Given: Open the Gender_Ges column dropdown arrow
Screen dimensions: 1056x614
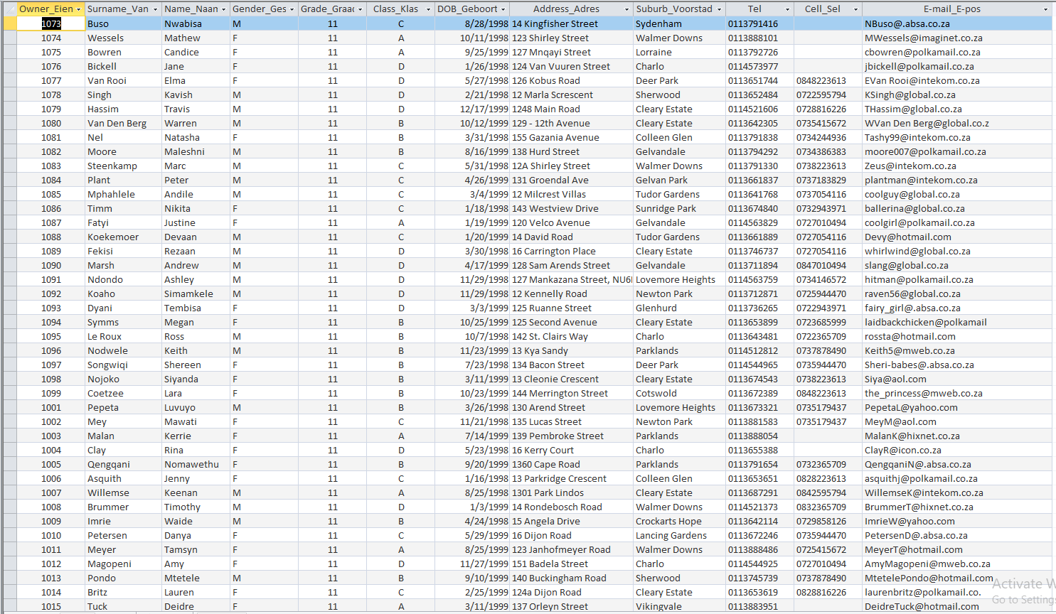Looking at the screenshot, I should point(292,9).
